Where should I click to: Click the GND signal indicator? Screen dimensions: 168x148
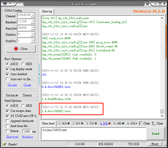pyautogui.click(x=119, y=123)
